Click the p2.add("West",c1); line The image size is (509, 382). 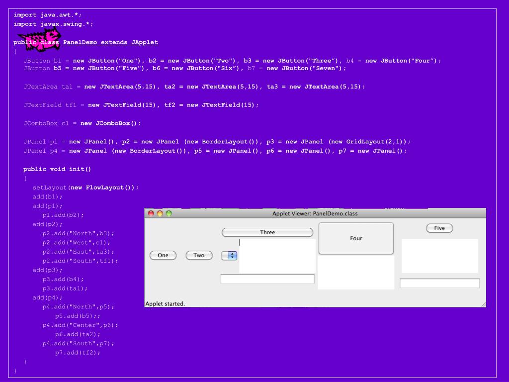click(76, 242)
